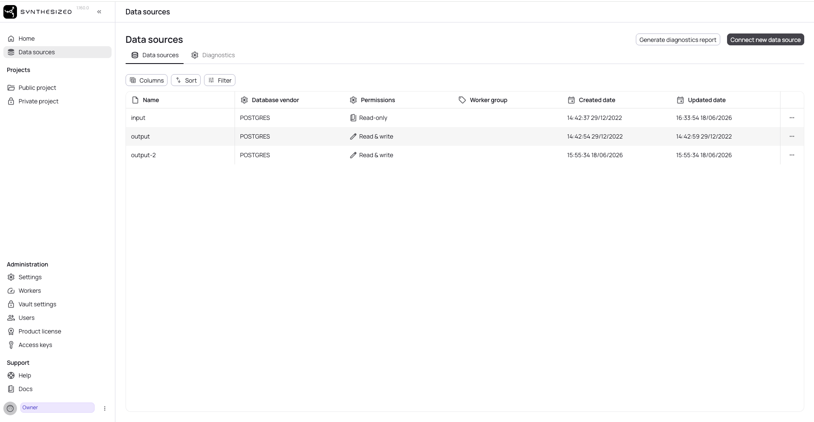The height and width of the screenshot is (422, 814).
Task: Click the Settings gear icon
Action: (11, 277)
